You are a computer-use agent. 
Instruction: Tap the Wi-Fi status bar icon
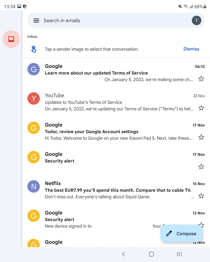185,7
